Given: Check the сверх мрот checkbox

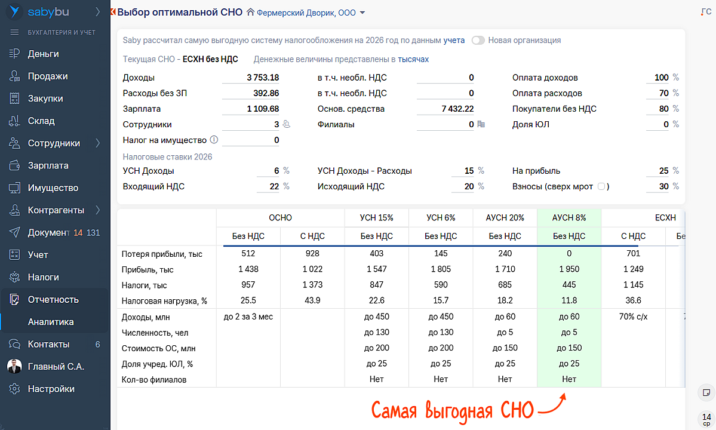Looking at the screenshot, I should tap(601, 186).
